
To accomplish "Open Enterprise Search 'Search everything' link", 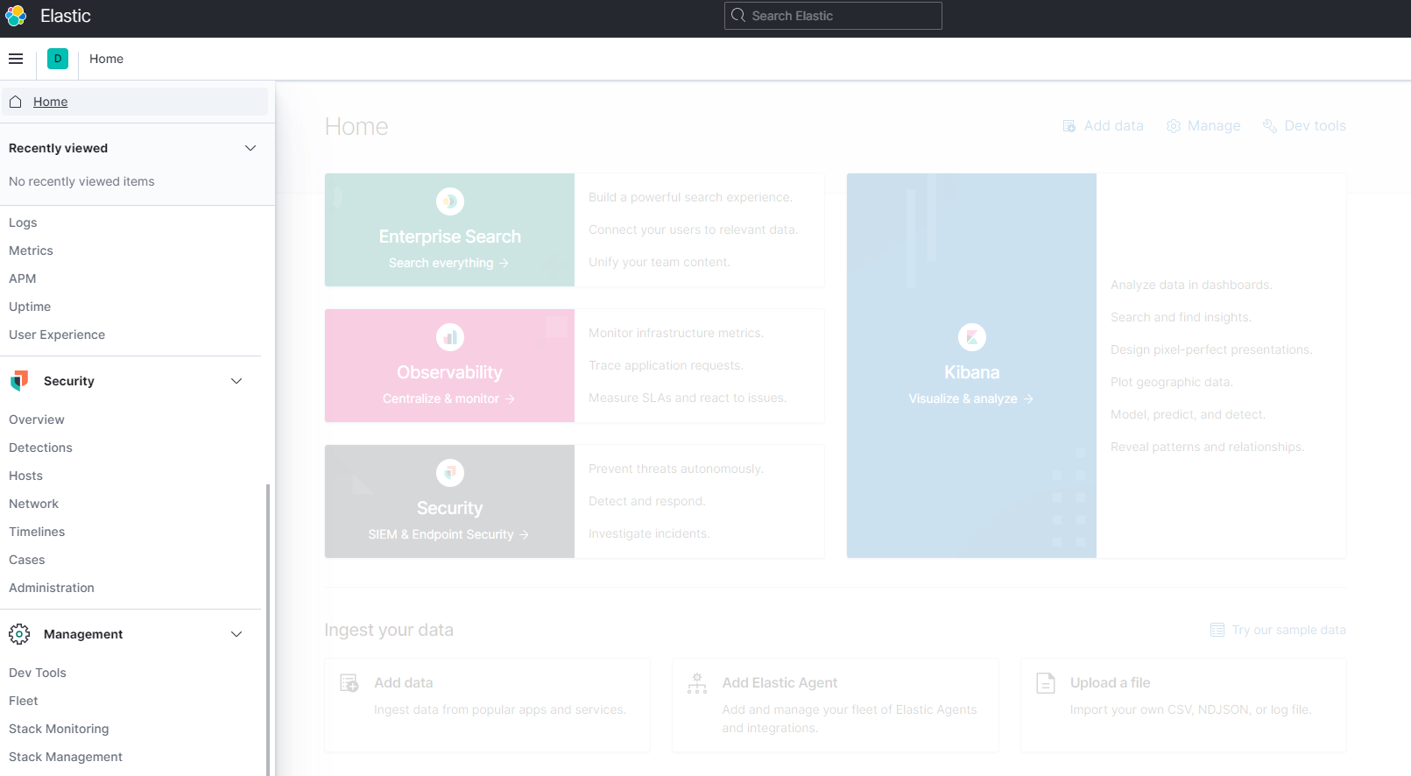I will (x=449, y=263).
